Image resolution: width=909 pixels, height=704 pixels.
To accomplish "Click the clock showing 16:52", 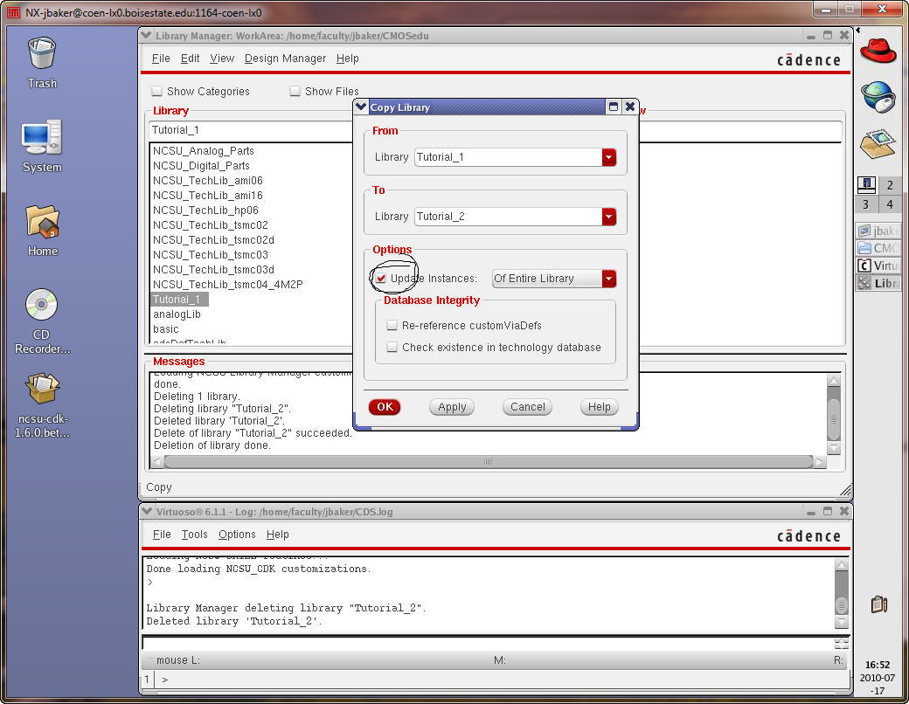I will pyautogui.click(x=878, y=665).
